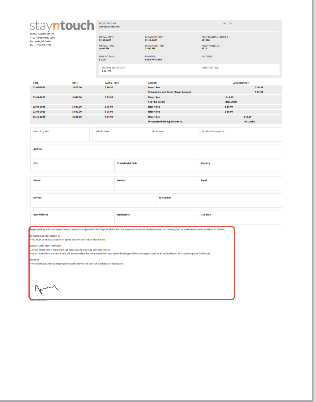The image size is (316, 402).
Task: Click arrival time 10:07 PM
Action: click(104, 49)
